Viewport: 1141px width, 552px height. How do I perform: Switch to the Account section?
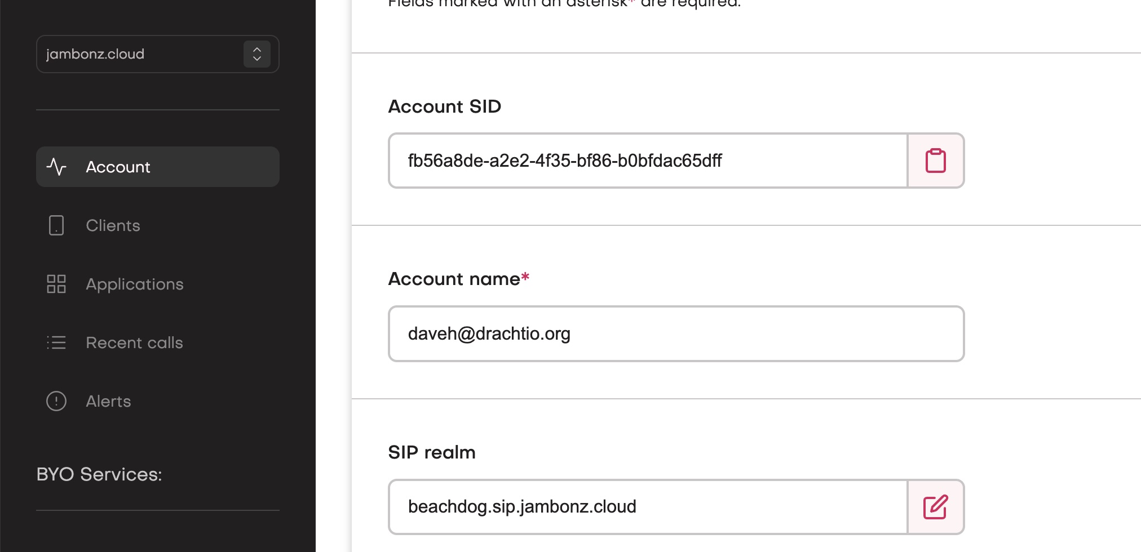[118, 166]
